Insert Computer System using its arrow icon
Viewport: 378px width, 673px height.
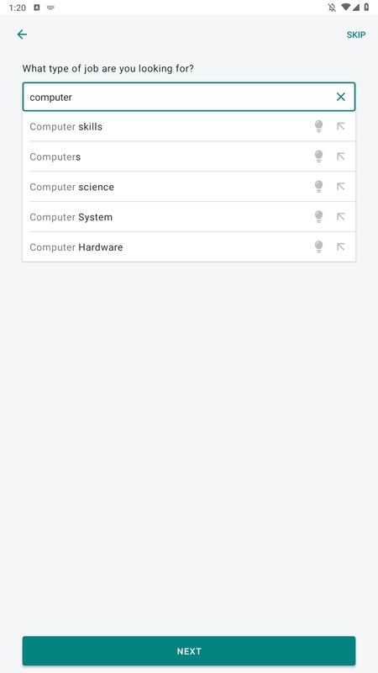pos(341,216)
